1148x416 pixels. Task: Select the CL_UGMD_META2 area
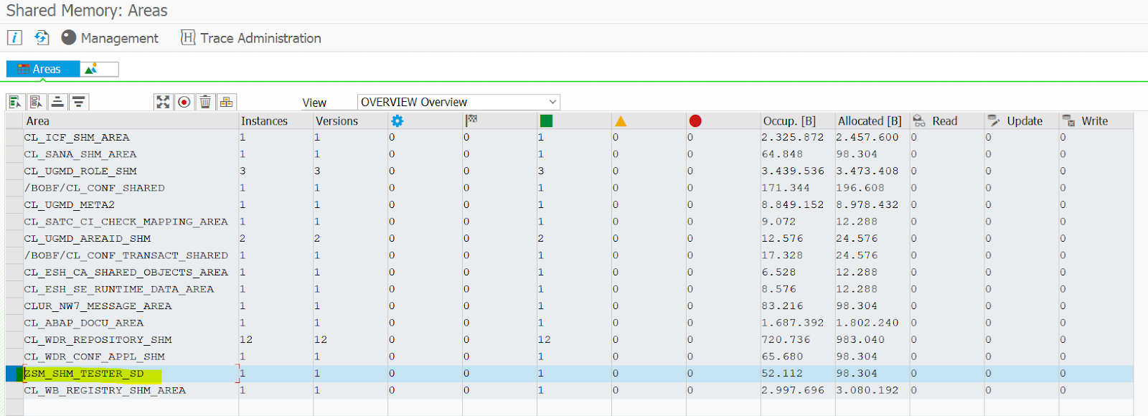(70, 205)
